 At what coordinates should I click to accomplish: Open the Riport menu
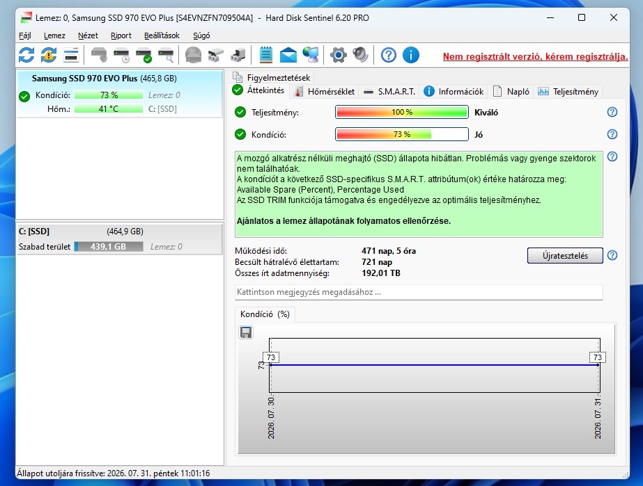click(121, 35)
